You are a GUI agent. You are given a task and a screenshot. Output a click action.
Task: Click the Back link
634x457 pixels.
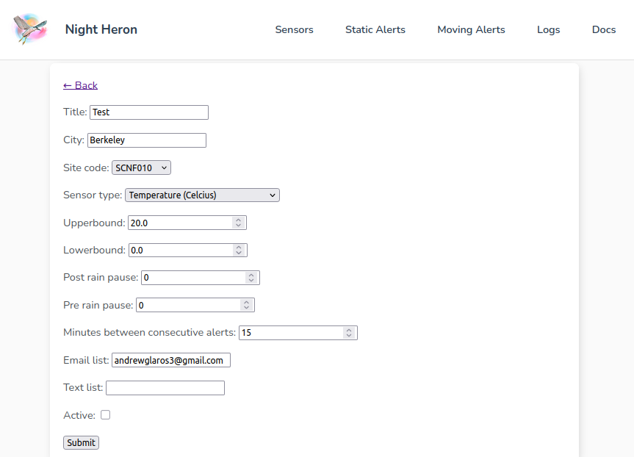point(80,85)
